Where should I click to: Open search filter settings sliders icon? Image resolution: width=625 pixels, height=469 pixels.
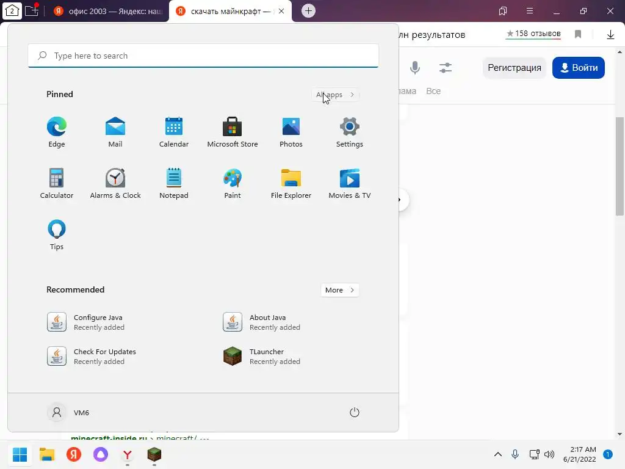pyautogui.click(x=445, y=67)
